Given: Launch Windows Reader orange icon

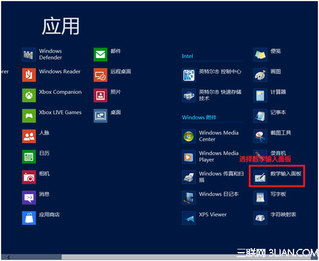Looking at the screenshot, I should (29, 75).
